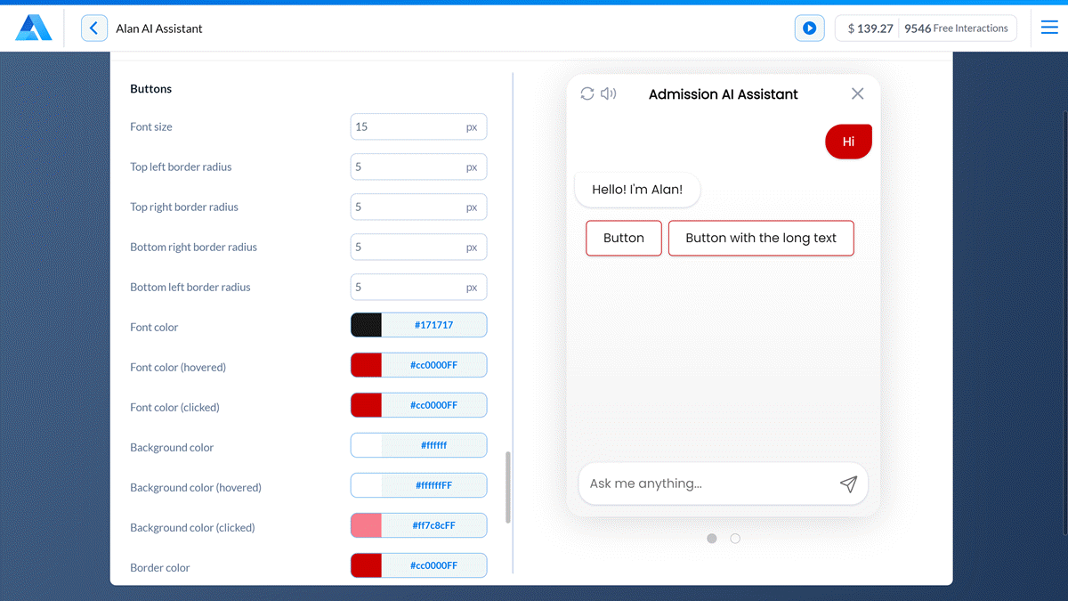Click the sample Button in the chat preview
Viewport: 1068px width, 601px height.
(623, 238)
